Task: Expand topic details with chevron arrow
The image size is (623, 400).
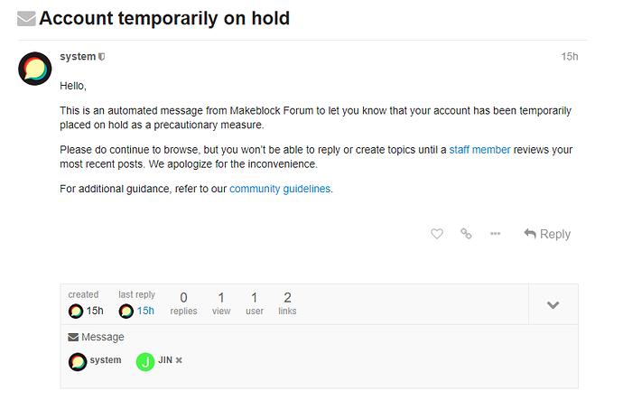Action: point(553,305)
